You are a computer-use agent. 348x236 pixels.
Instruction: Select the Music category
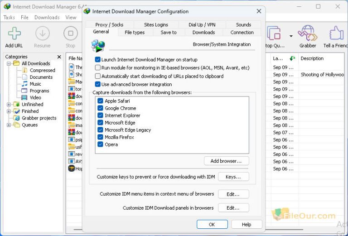tap(35, 84)
